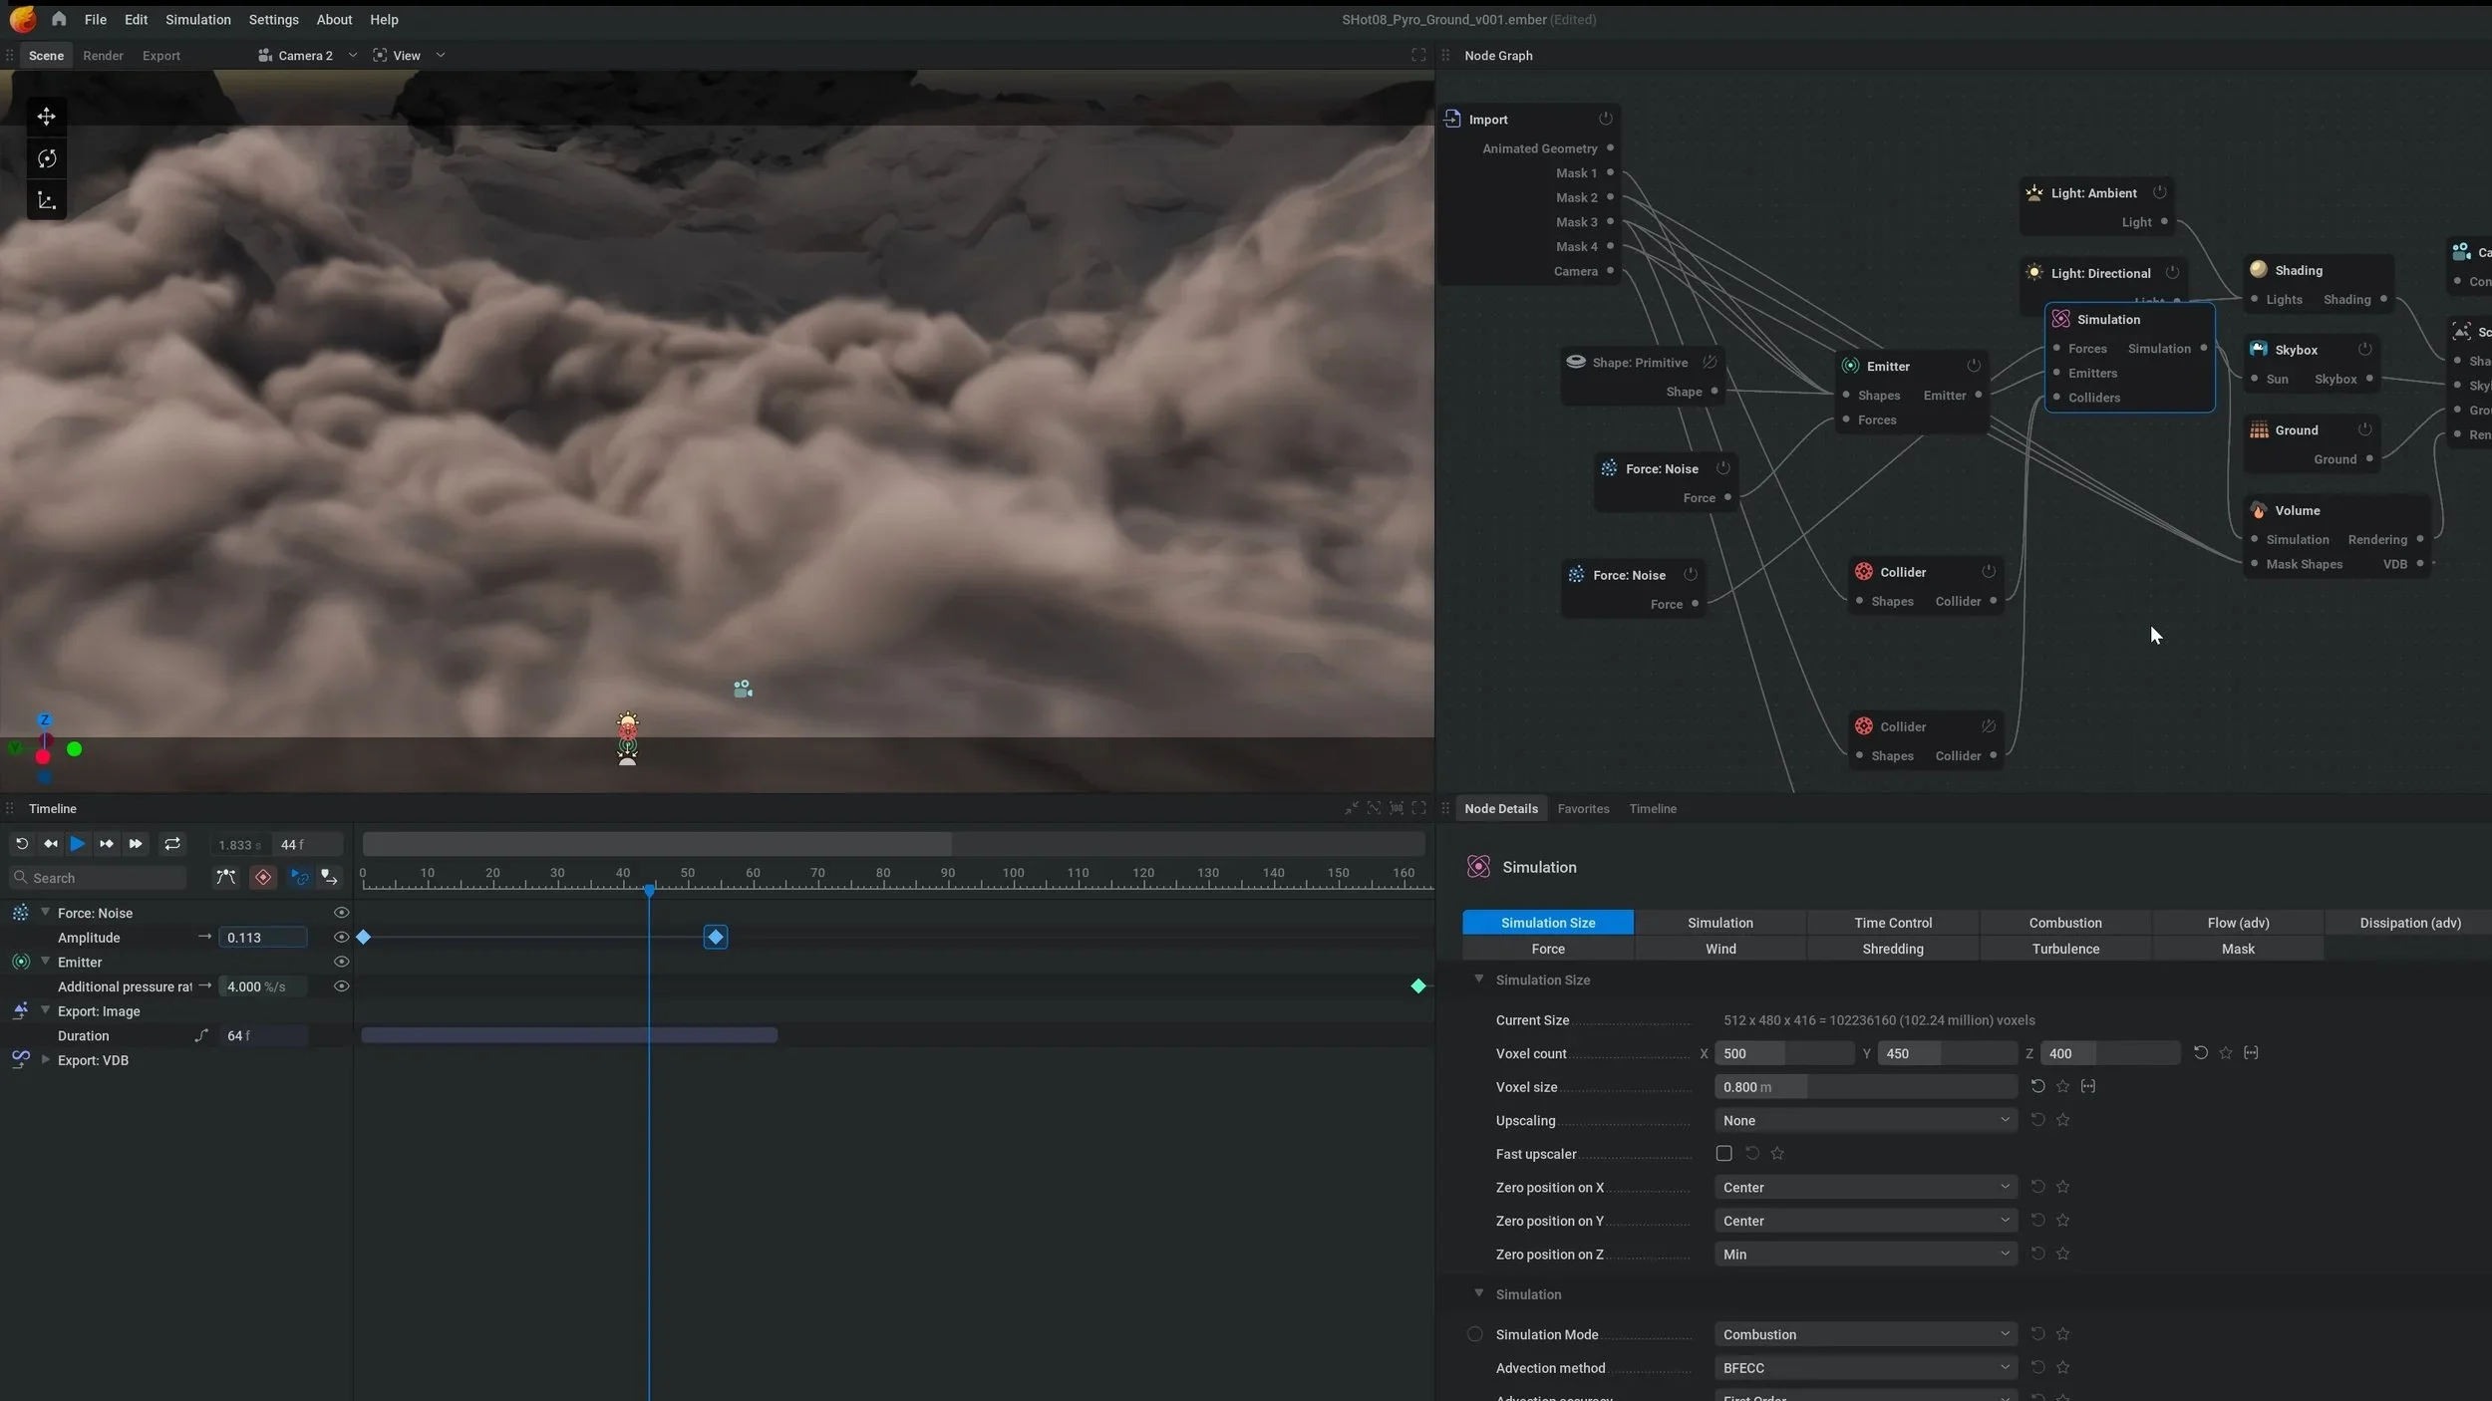Favorite the Voxel size parameter
Screen dimensions: 2492x1401
(2062, 1086)
